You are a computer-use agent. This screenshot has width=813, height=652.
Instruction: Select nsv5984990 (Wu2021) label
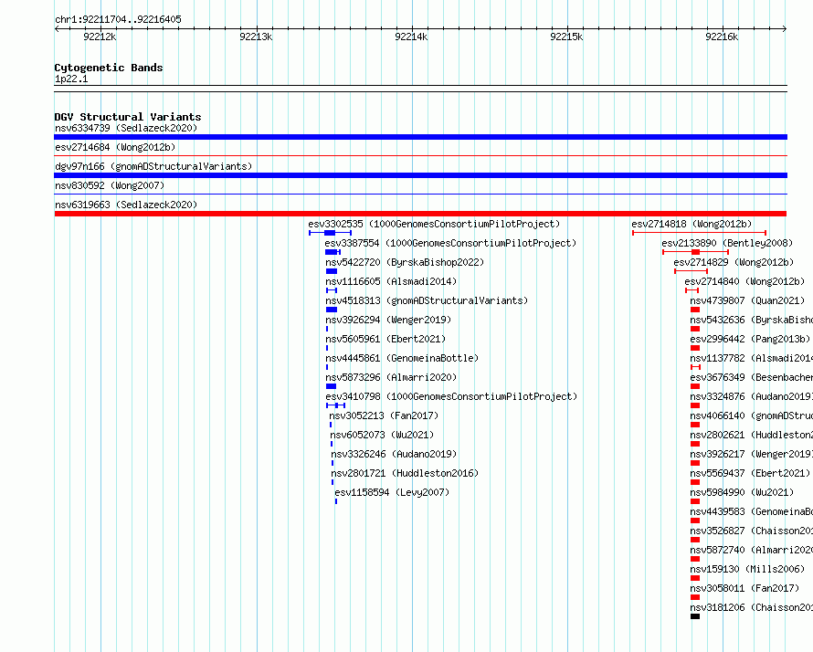[x=742, y=492]
